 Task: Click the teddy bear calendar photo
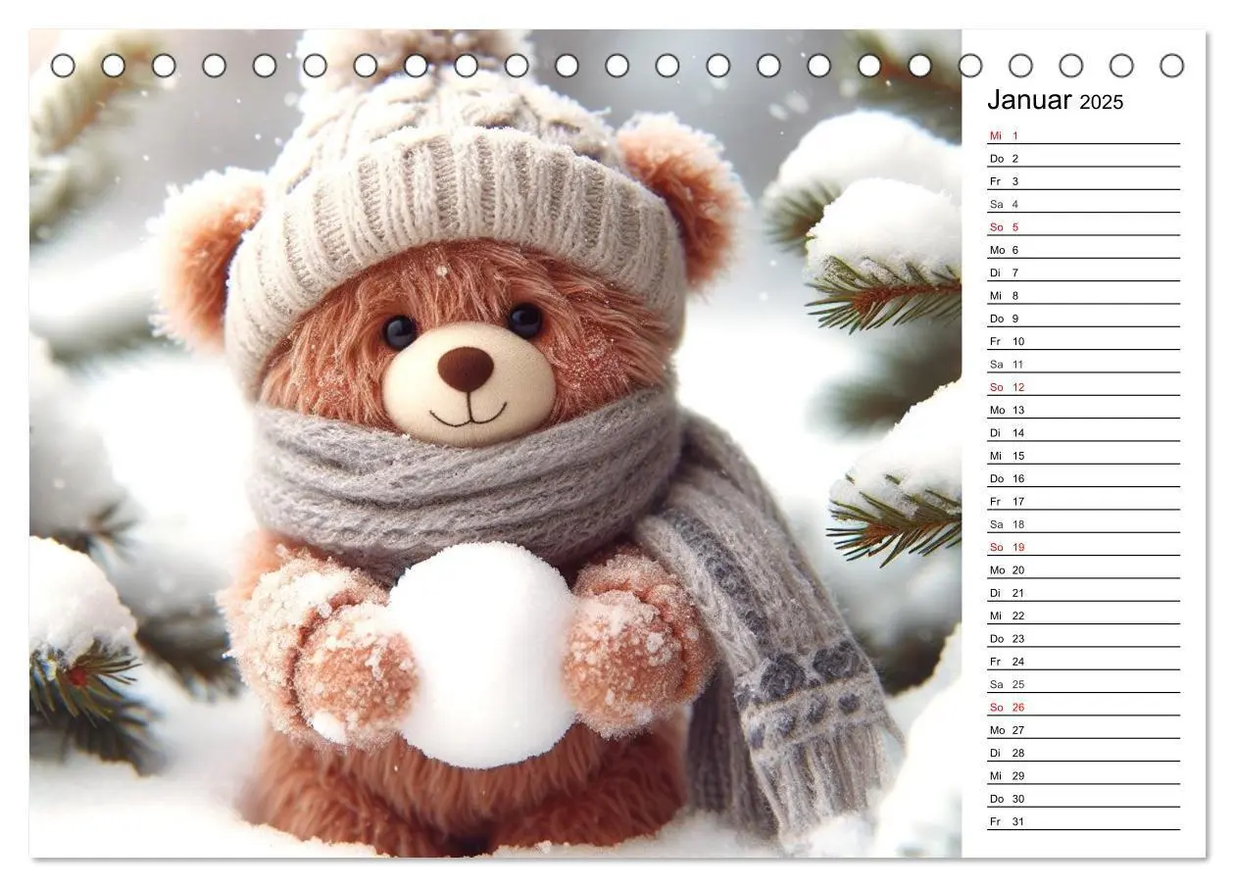tap(495, 443)
